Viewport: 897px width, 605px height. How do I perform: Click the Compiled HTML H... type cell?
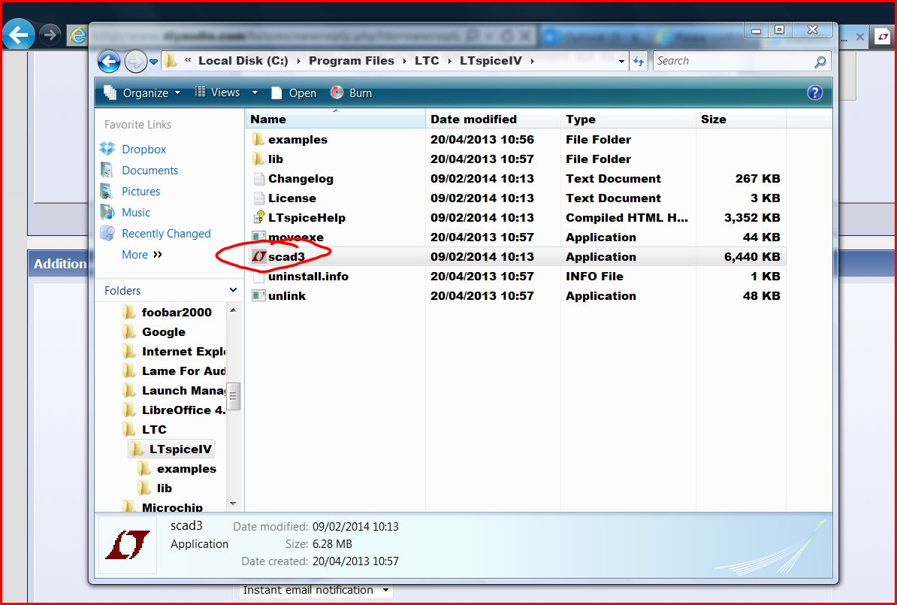627,217
